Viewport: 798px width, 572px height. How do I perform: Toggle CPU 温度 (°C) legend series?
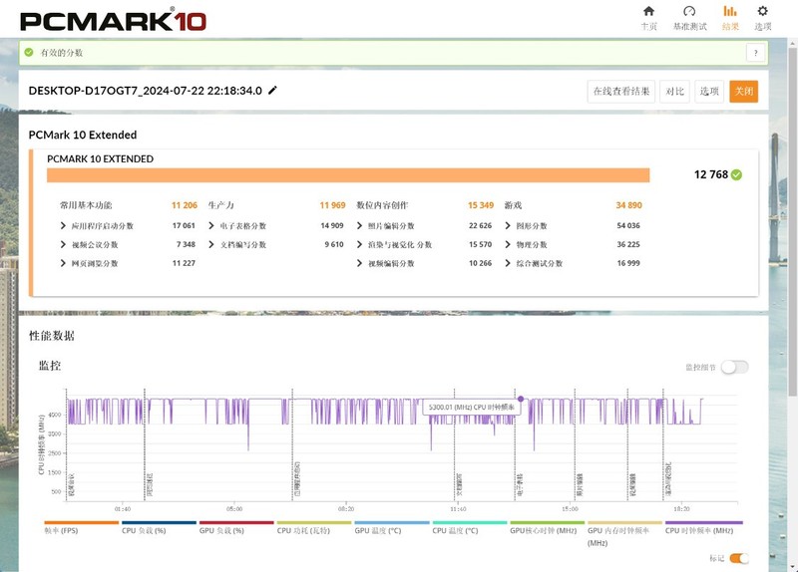[x=469, y=527]
